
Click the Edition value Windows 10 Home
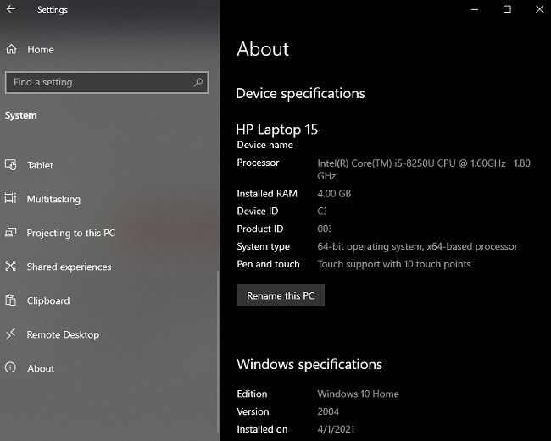pos(358,394)
